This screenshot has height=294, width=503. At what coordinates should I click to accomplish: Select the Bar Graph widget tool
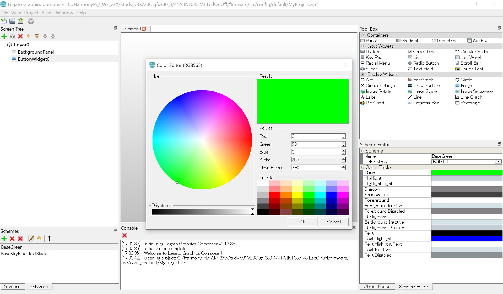[x=423, y=80]
